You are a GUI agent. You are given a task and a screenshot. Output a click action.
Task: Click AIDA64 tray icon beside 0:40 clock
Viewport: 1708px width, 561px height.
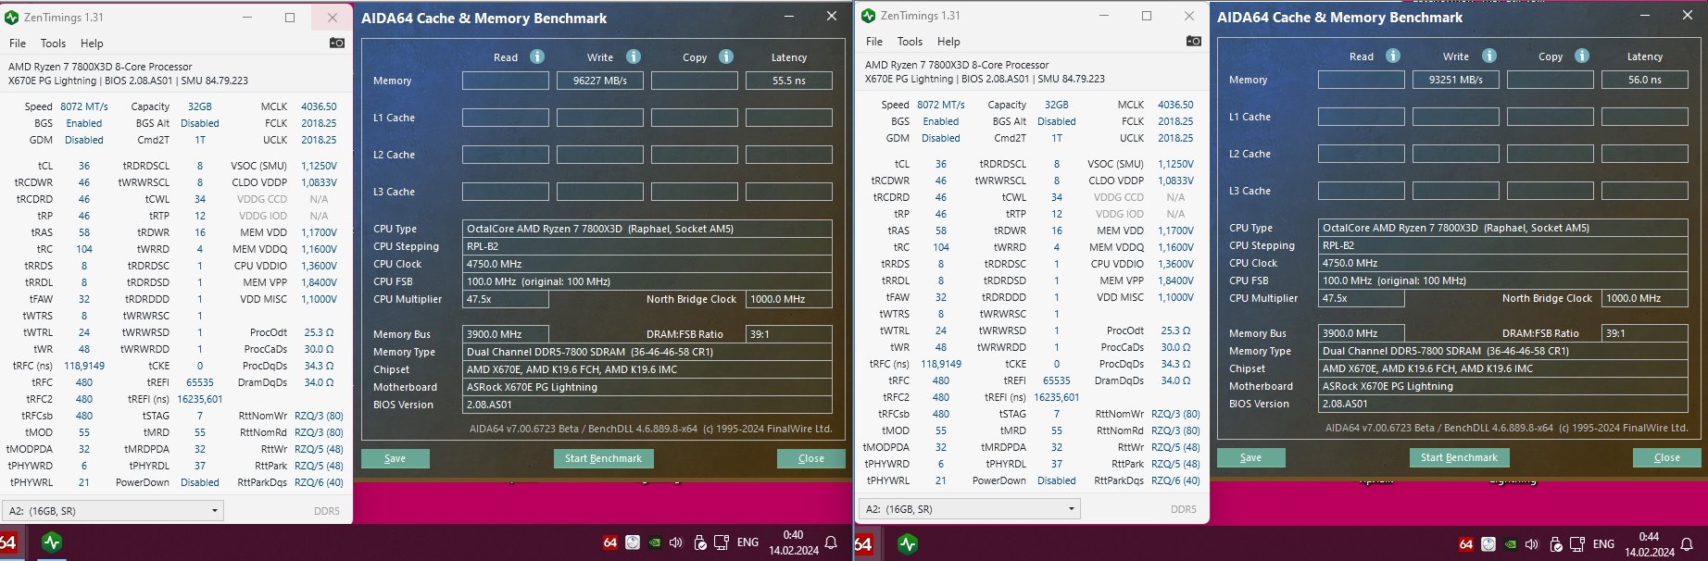[x=610, y=542]
